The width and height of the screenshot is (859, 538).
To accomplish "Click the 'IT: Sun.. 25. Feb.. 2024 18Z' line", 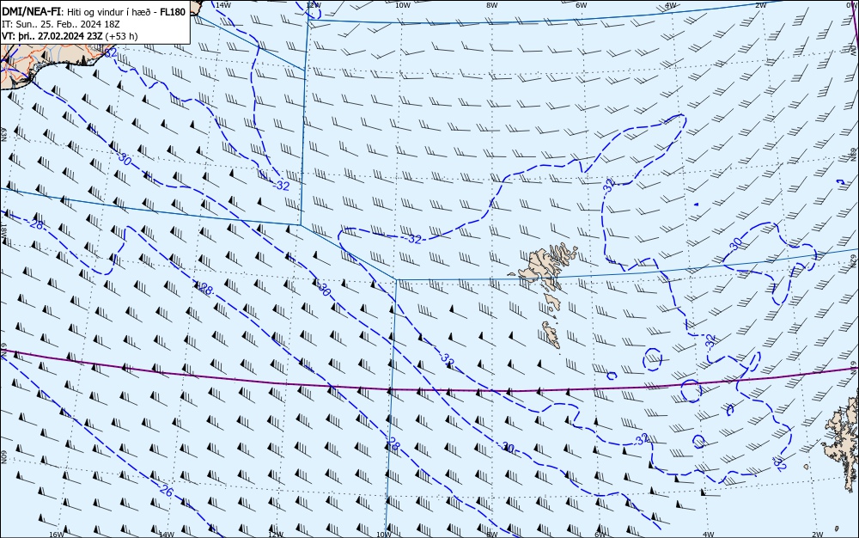I will (x=61, y=24).
